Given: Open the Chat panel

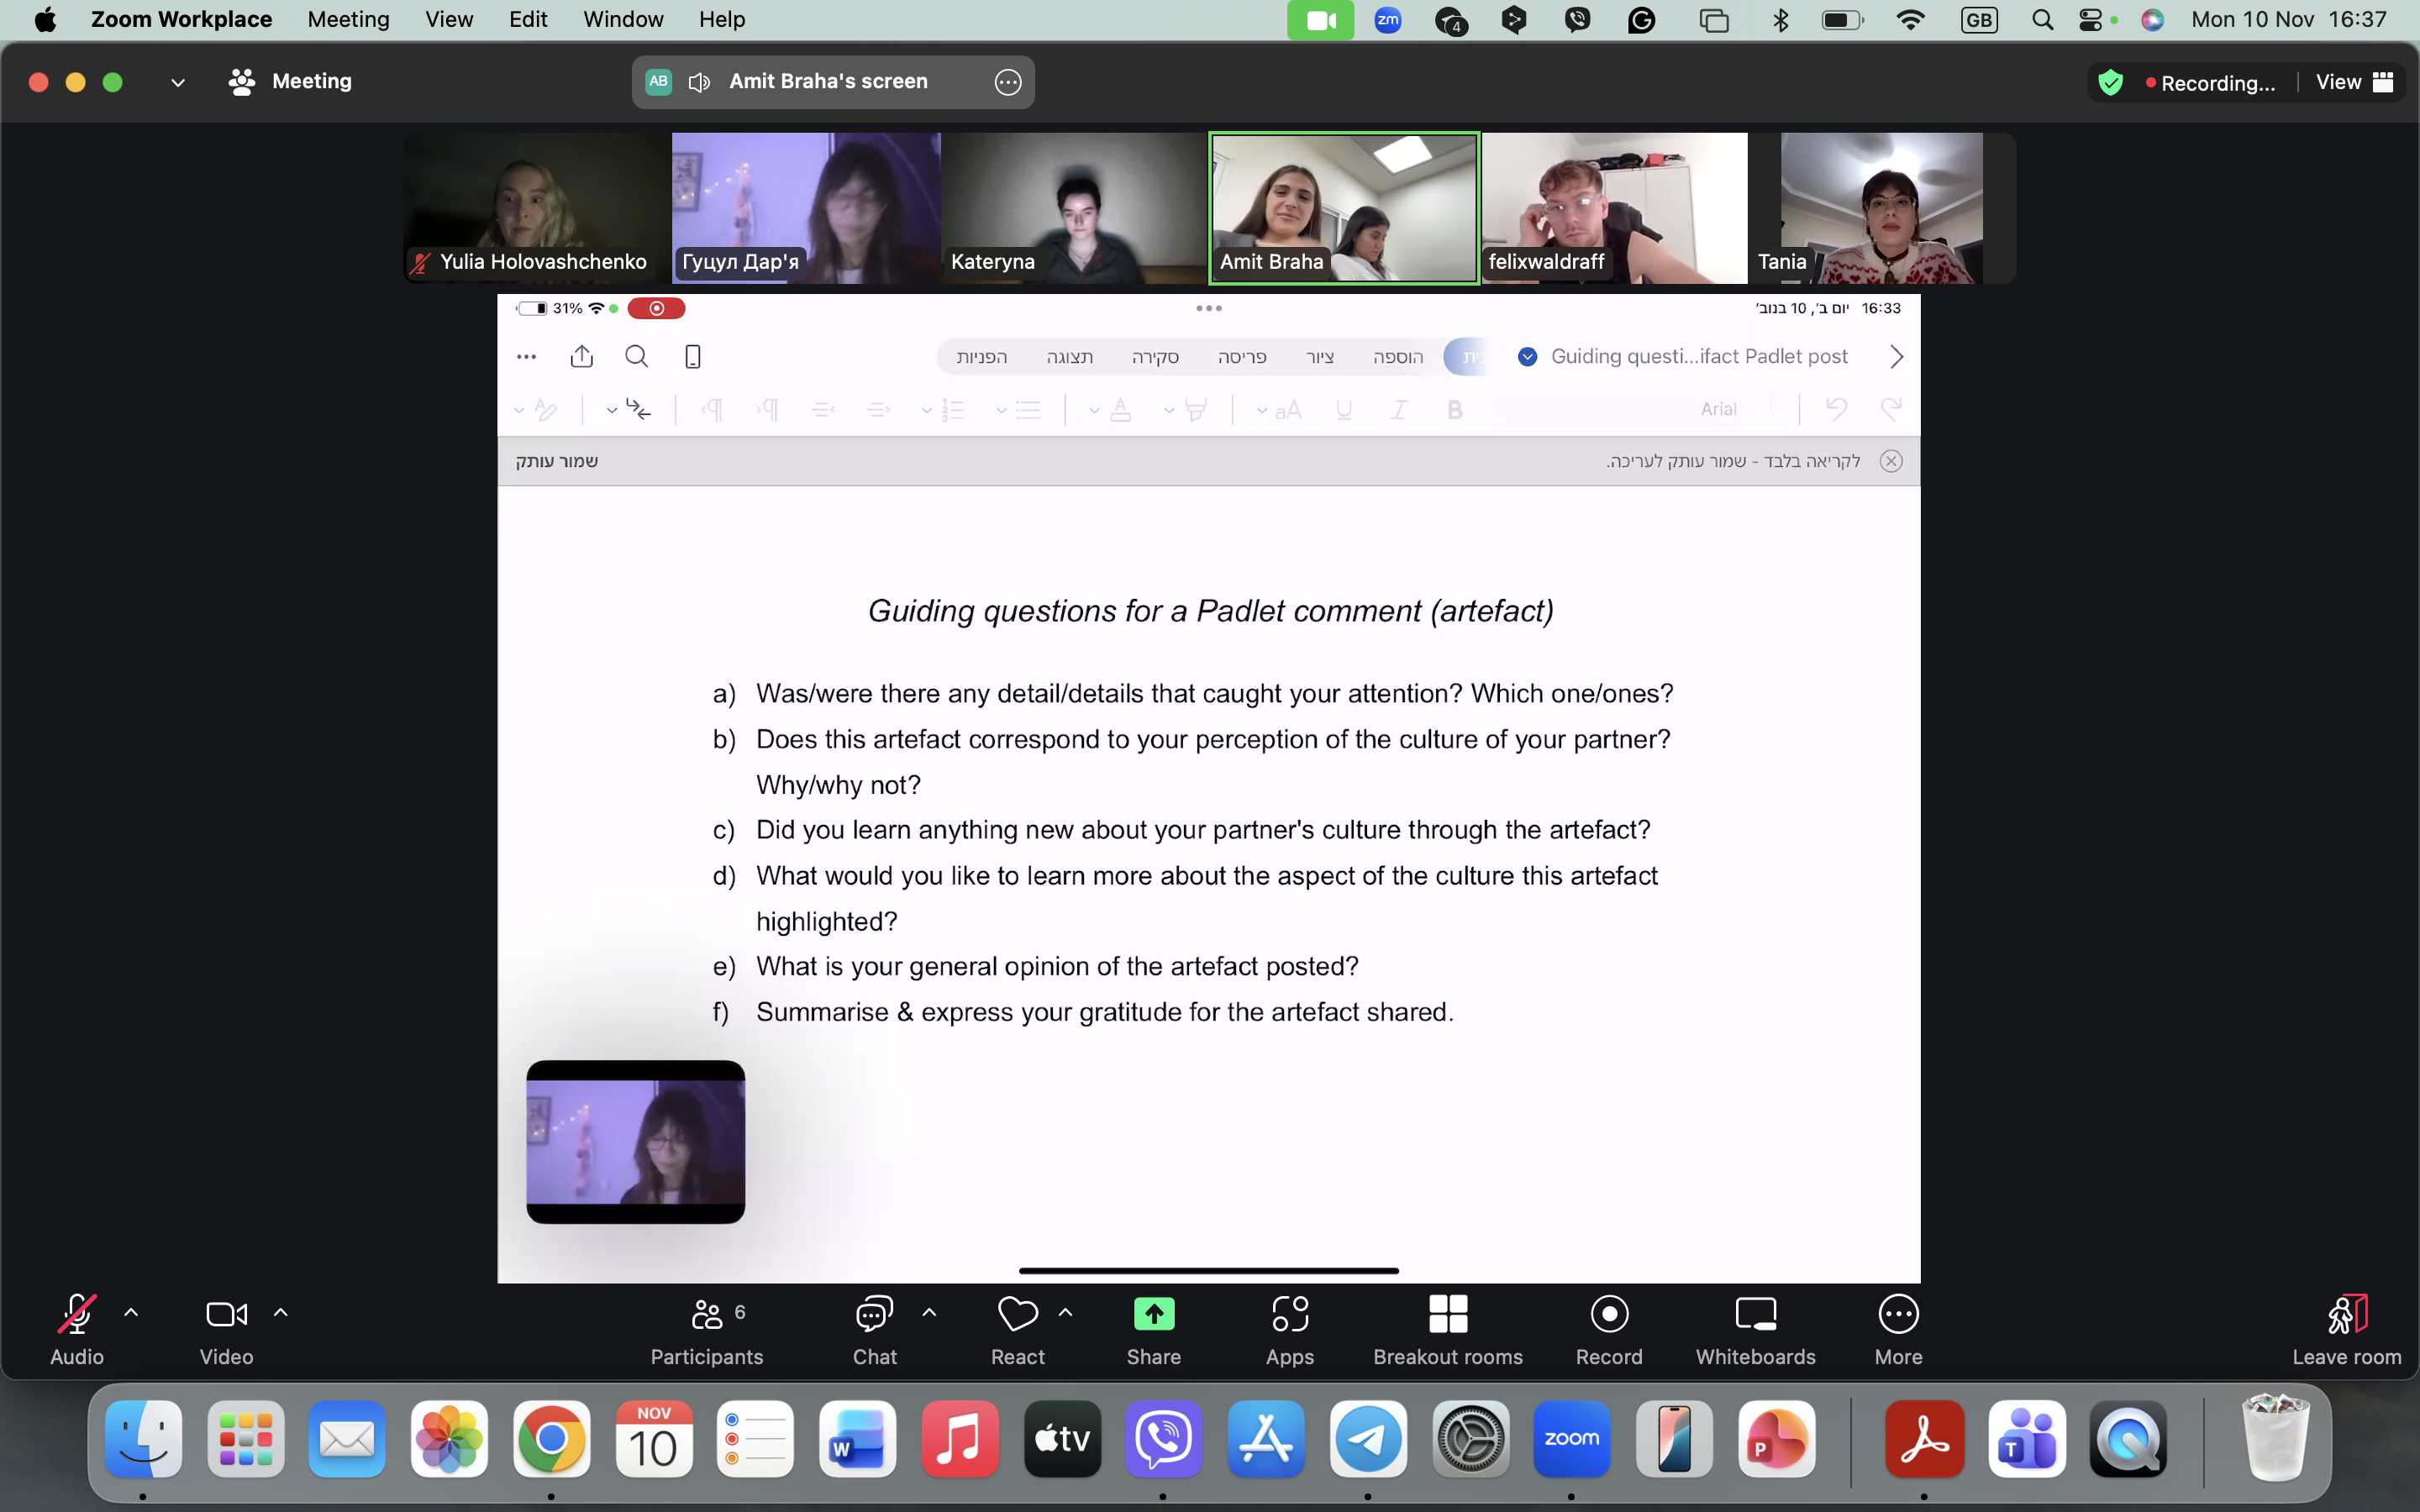Looking at the screenshot, I should click(874, 1330).
